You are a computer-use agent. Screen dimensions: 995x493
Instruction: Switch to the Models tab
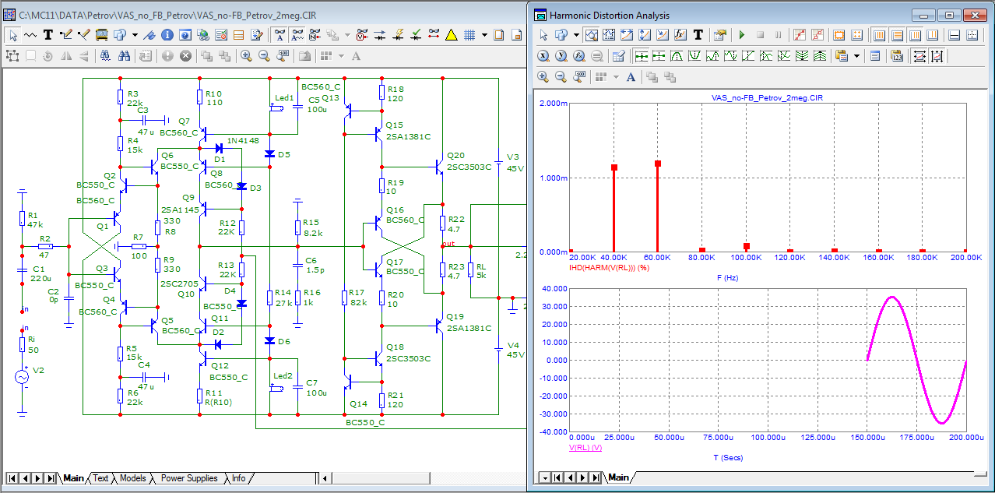[x=132, y=478]
